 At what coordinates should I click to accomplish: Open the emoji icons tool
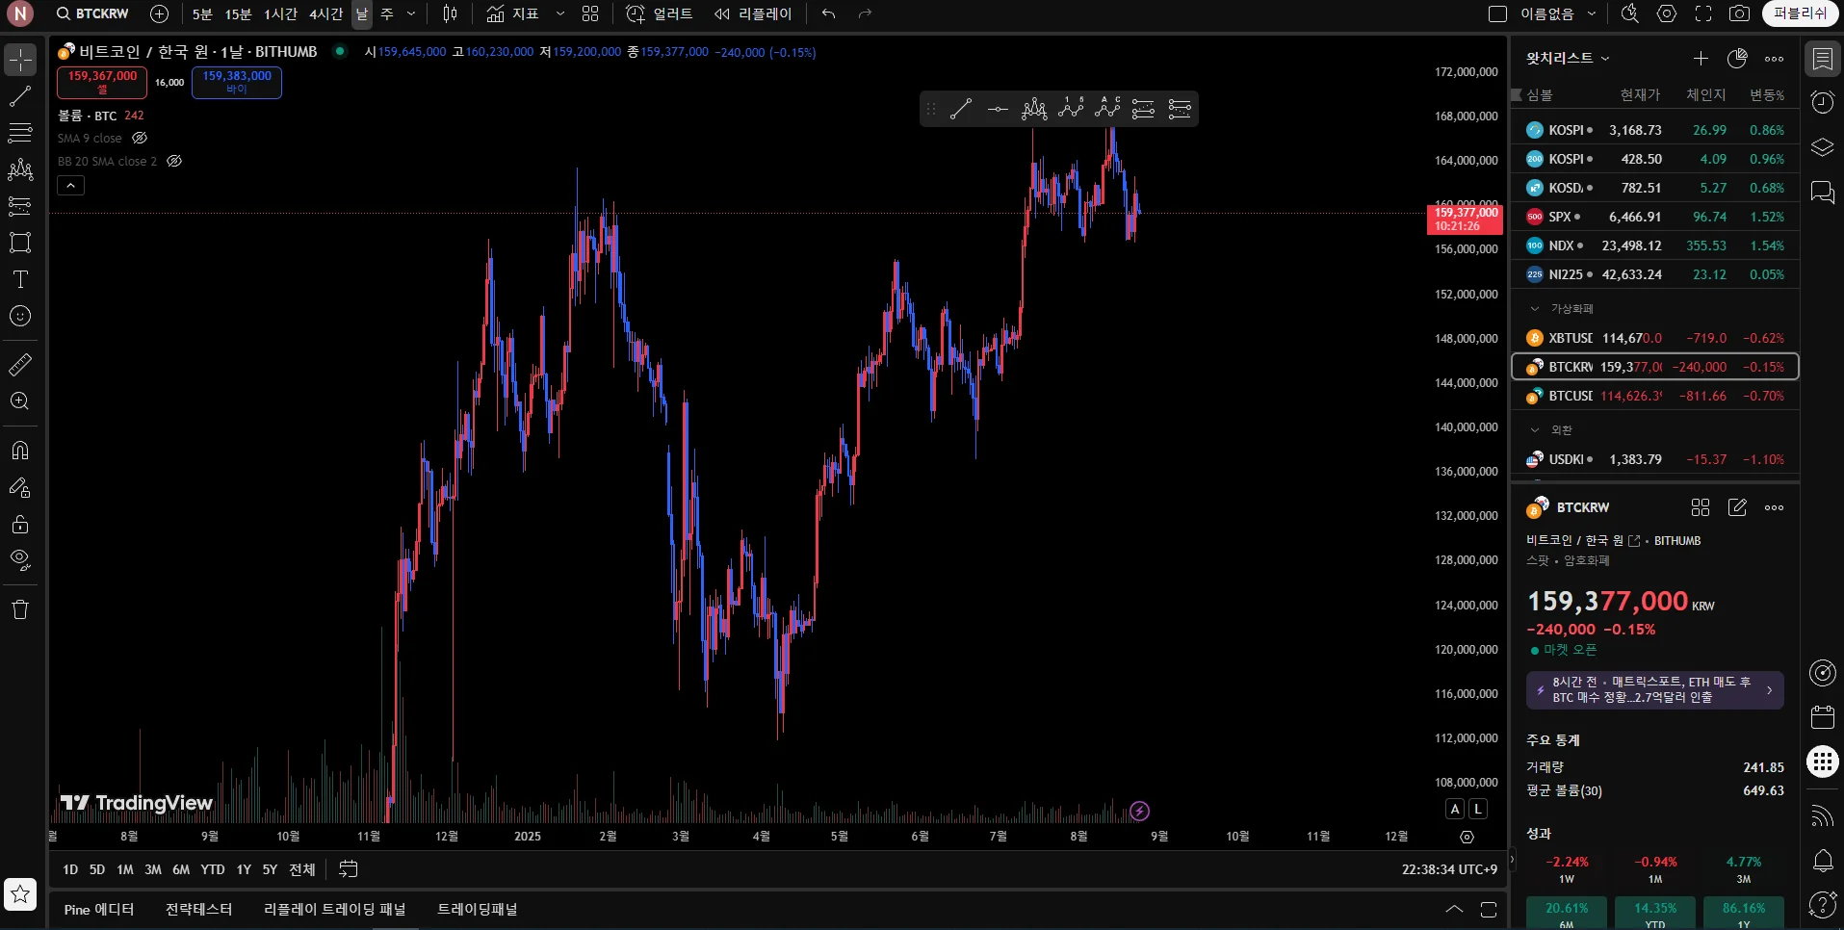[20, 316]
